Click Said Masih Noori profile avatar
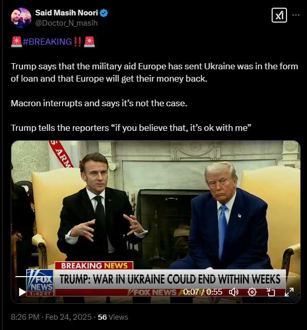The image size is (307, 330). point(21,18)
